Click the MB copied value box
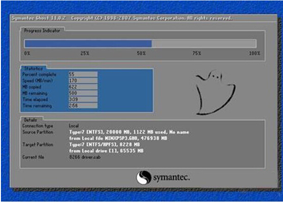This screenshot has width=283, height=202. click(x=82, y=87)
